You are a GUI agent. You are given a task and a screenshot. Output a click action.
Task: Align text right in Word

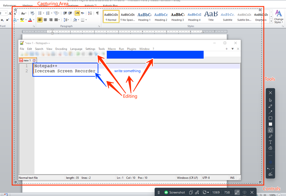pyautogui.click(x=51, y=20)
